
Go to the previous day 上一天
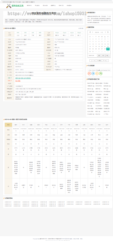pyautogui.click(x=93, y=60)
